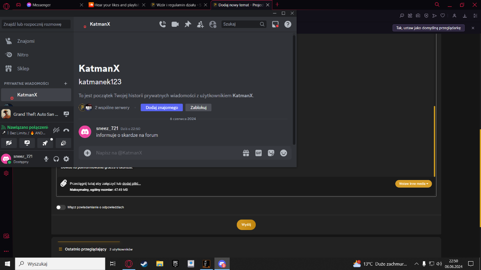
Task: Select the KatmanX private conversation
Action: [36, 95]
